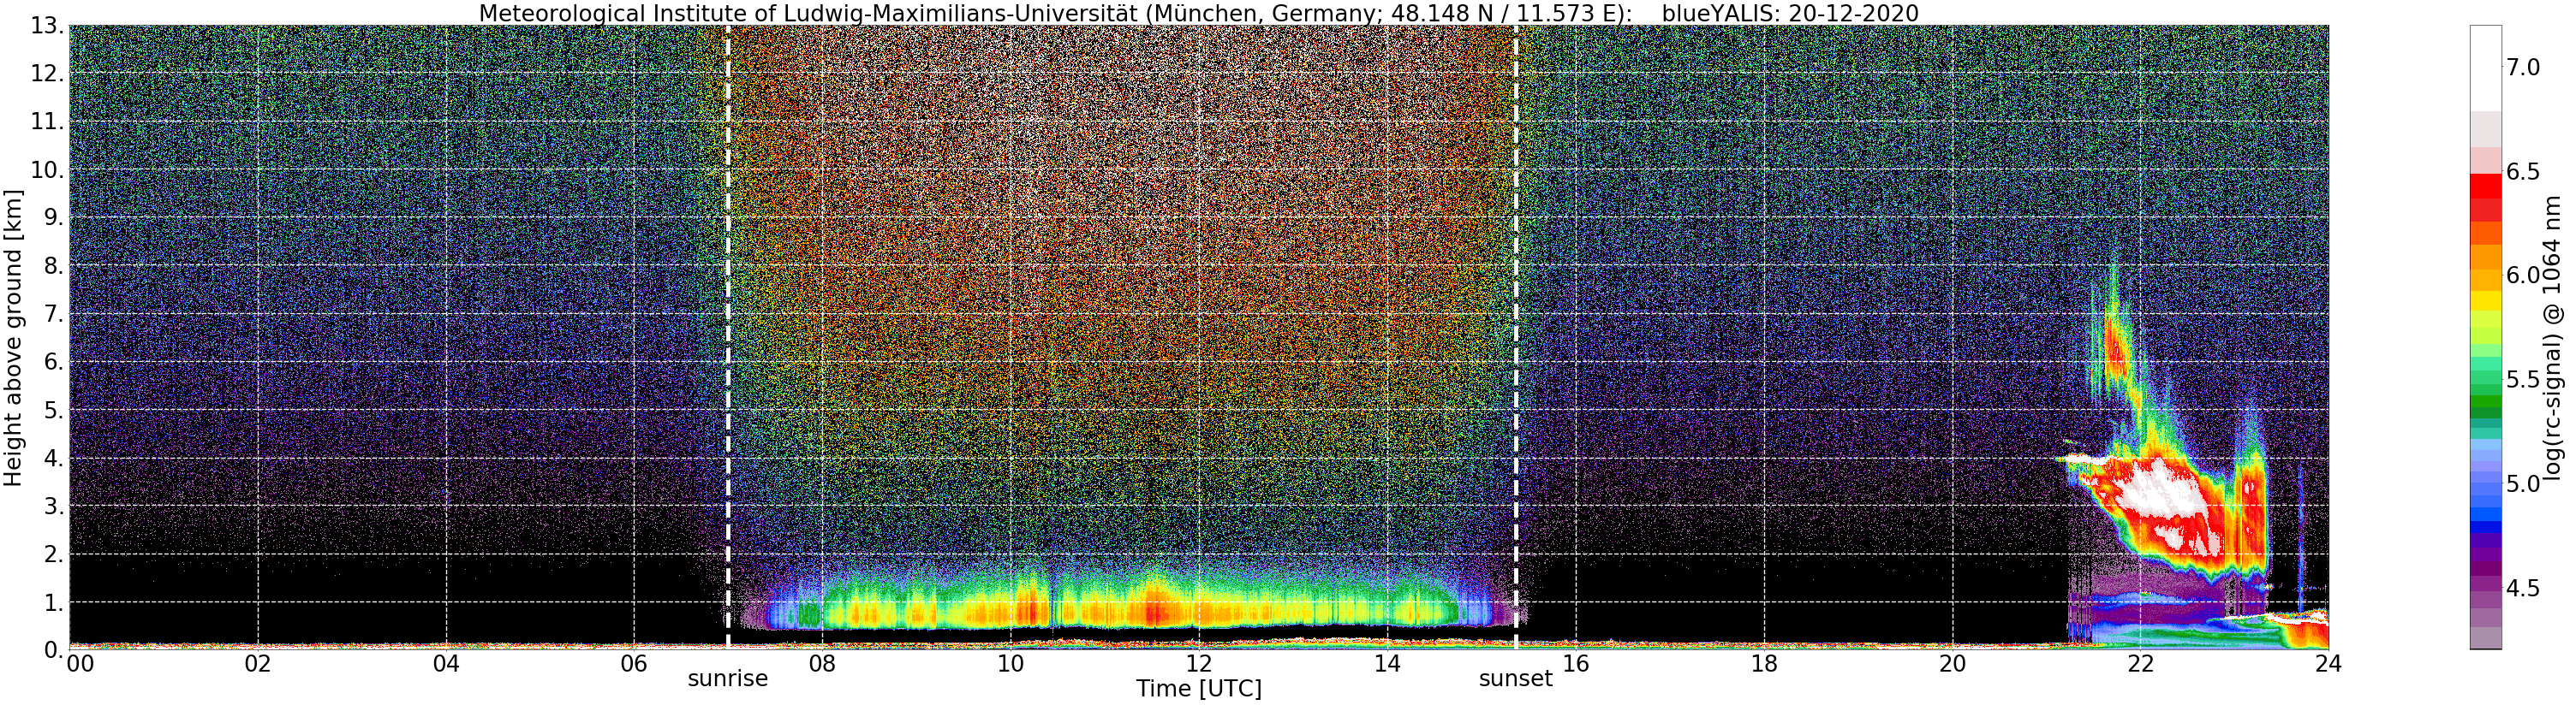The width and height of the screenshot is (2570, 705).
Task: Click the x-axis tick label '10'
Action: (x=1011, y=664)
